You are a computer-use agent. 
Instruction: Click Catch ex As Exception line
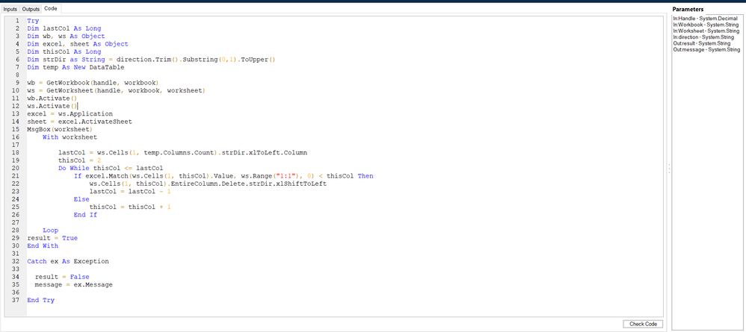(67, 261)
